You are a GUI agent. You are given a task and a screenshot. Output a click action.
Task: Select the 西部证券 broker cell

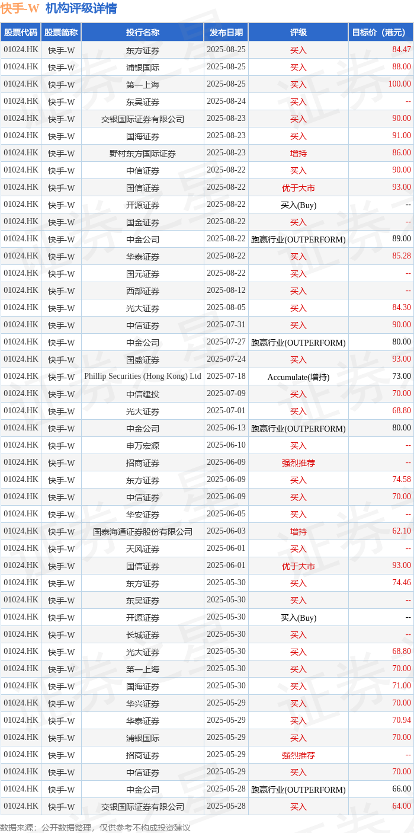[143, 291]
